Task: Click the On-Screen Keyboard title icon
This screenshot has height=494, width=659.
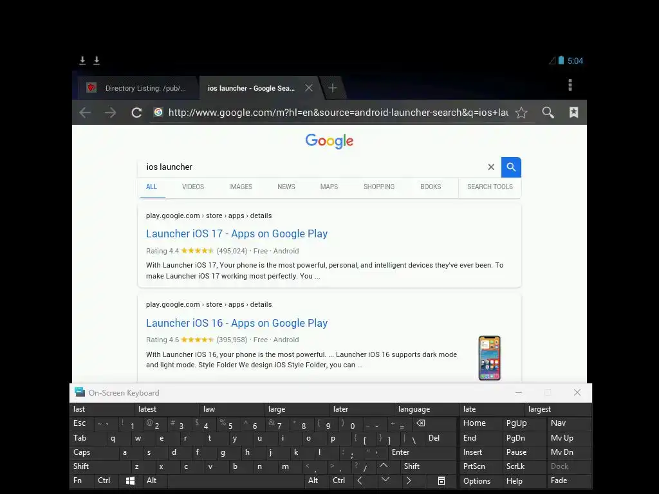Action: [80, 392]
